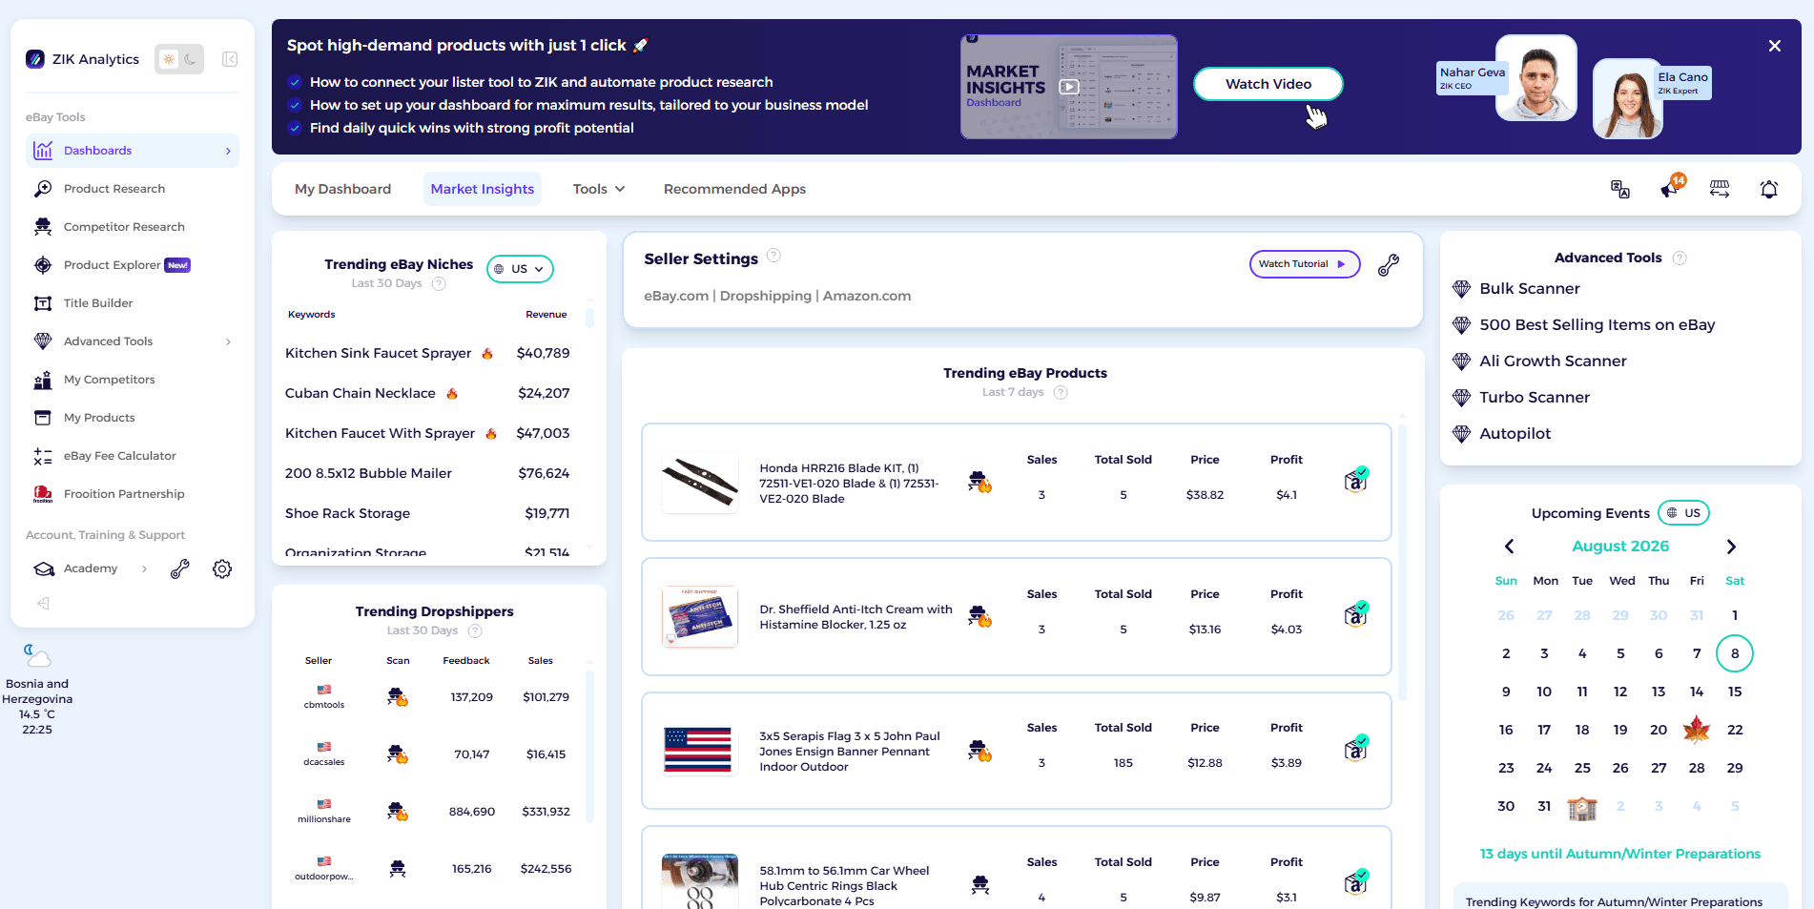
Task: Switch to light mode sun toggle
Action: pyautogui.click(x=169, y=59)
